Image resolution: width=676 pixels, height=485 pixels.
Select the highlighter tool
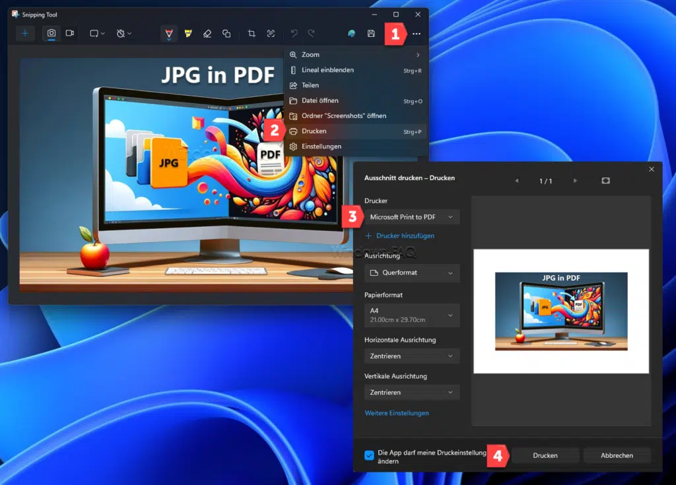coord(188,32)
